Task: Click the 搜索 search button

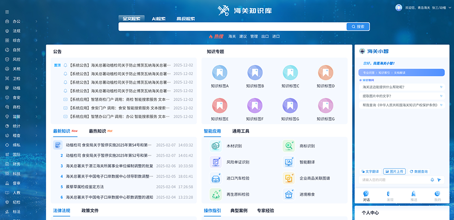Action: pos(358,26)
